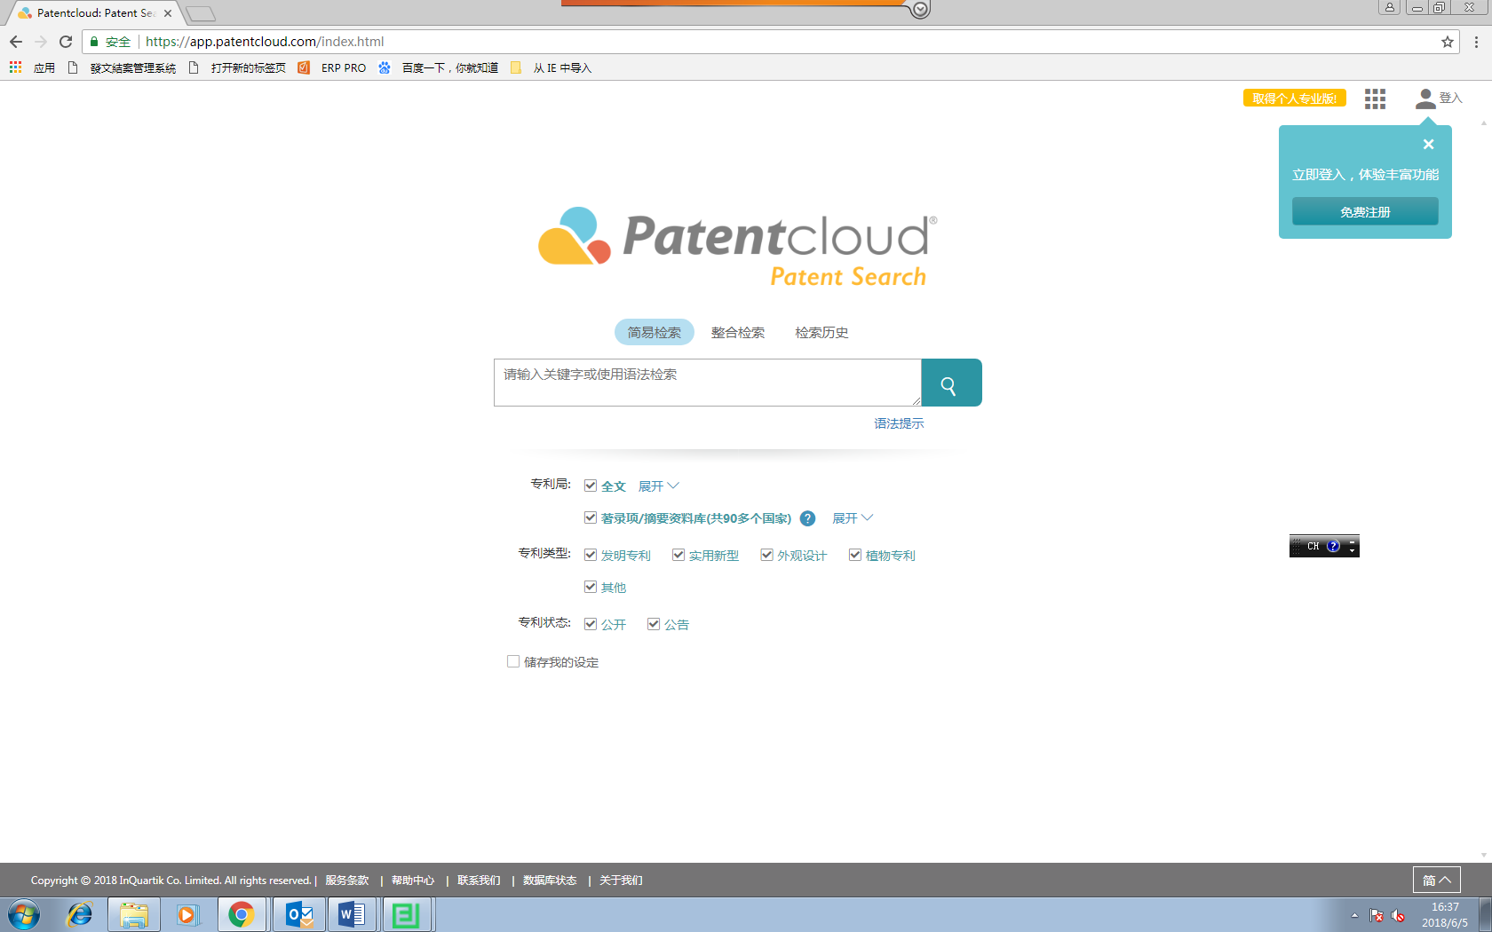This screenshot has width=1492, height=932.
Task: Click the help question mark beside bibliographic database
Action: (807, 518)
